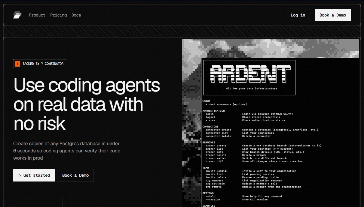
Task: Click the TEAM section heading
Action: click(206, 168)
